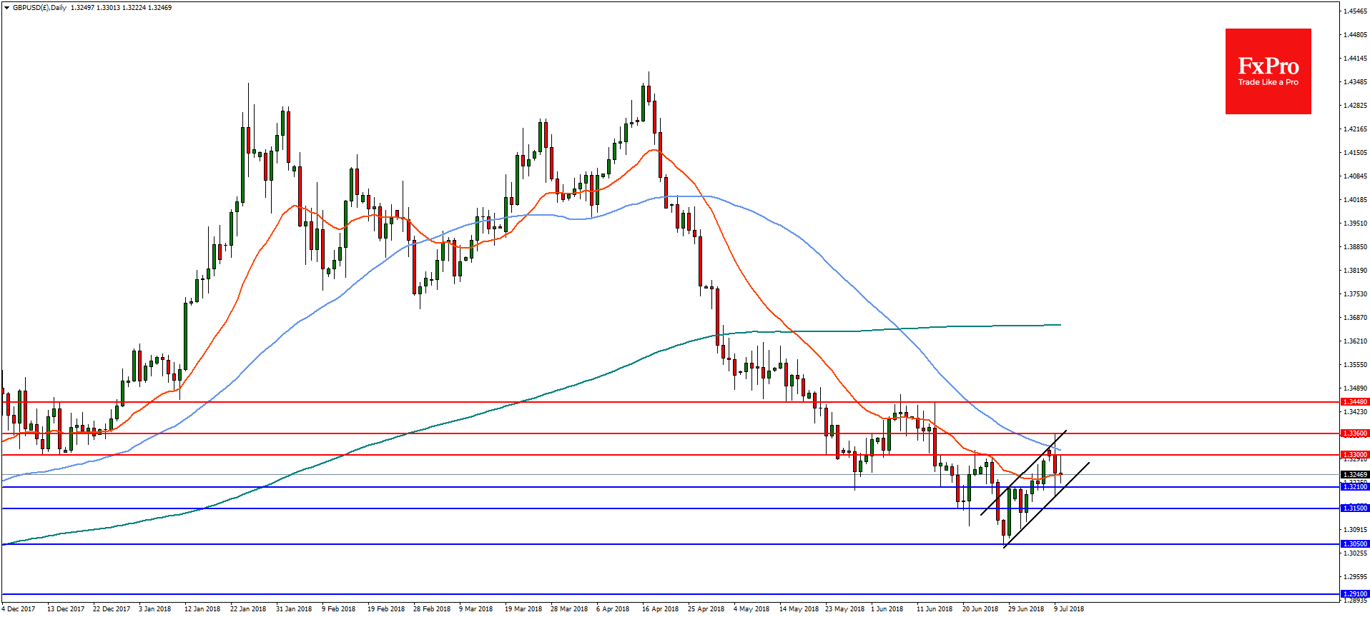Click the 1 Jun 2018 date label
The height and width of the screenshot is (617, 1370).
click(x=887, y=609)
